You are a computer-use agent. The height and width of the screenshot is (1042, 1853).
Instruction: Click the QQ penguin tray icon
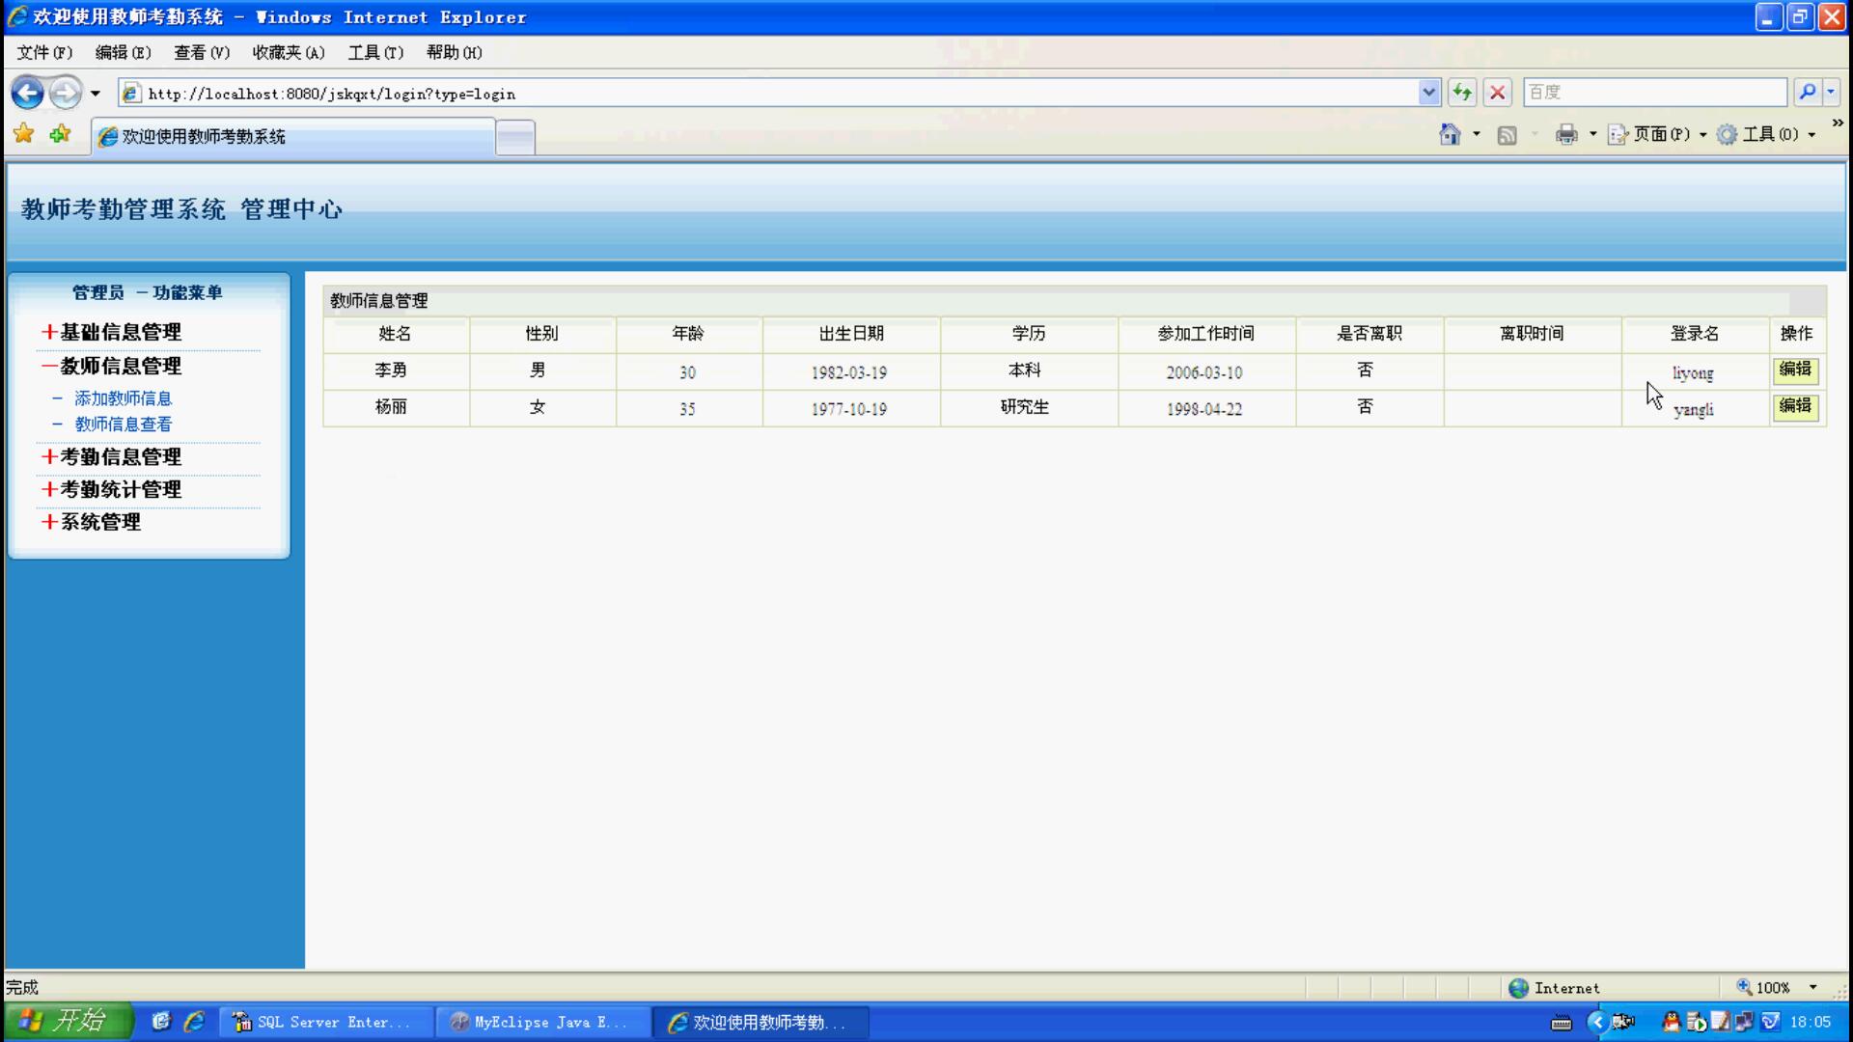1671,1022
